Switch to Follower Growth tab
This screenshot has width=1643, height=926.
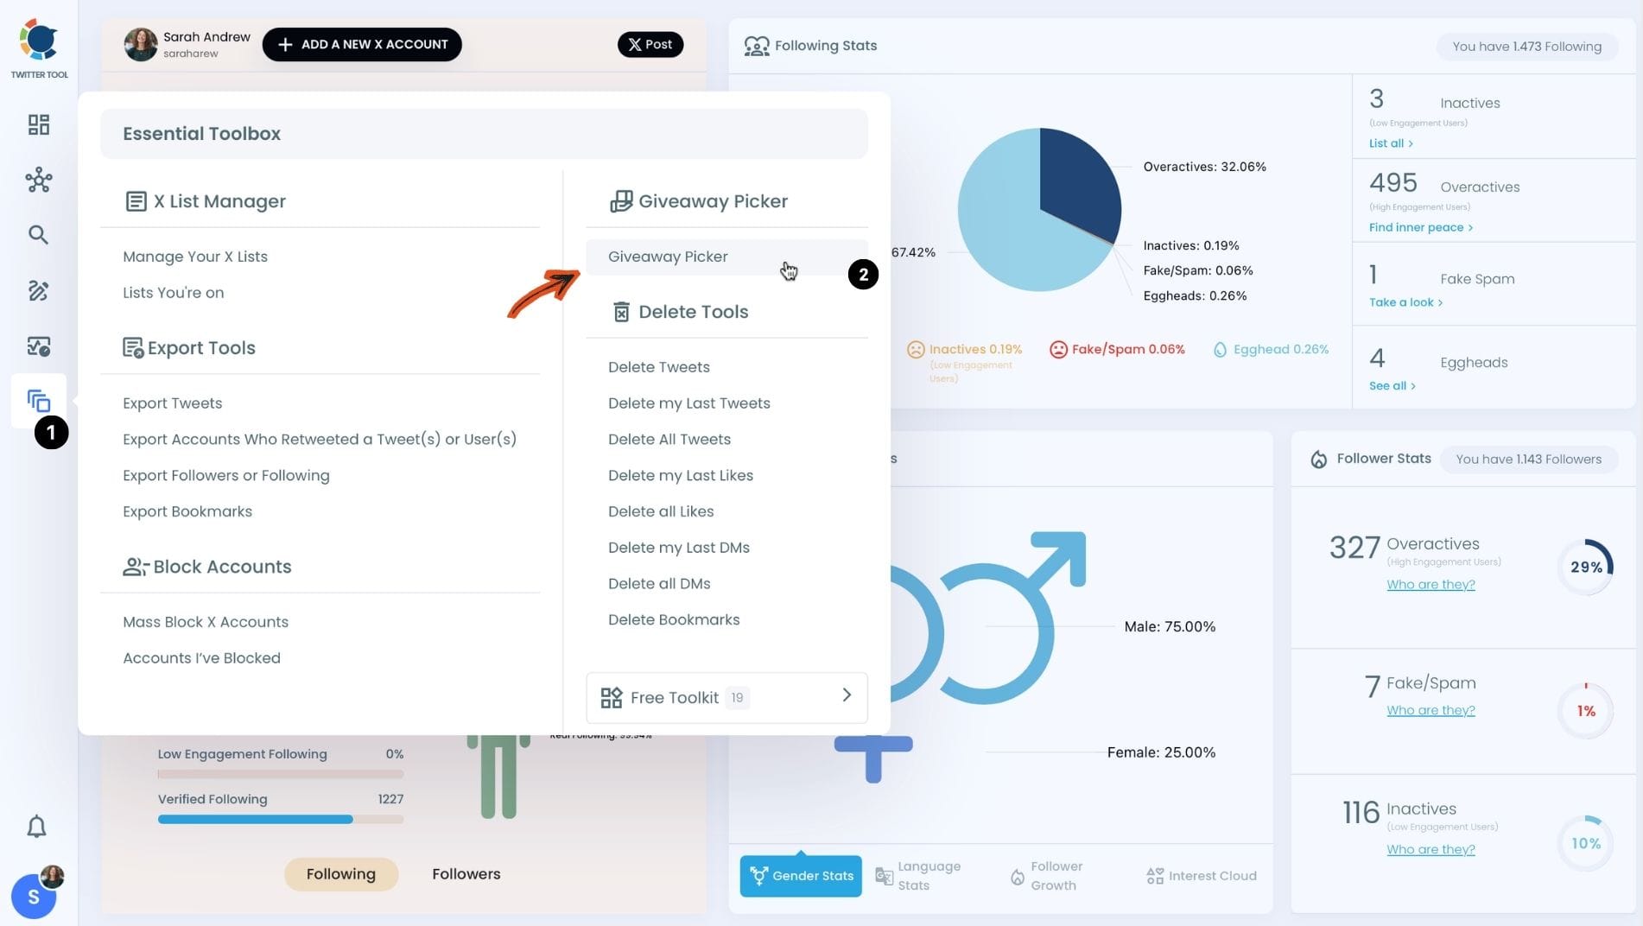1047,876
